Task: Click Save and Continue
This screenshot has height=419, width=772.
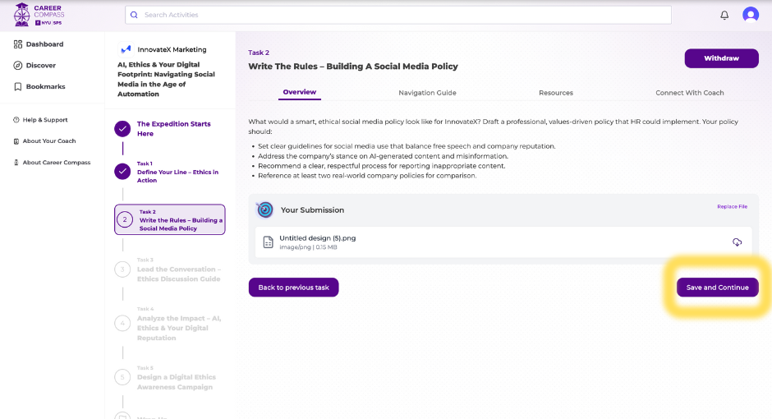Action: click(x=717, y=288)
